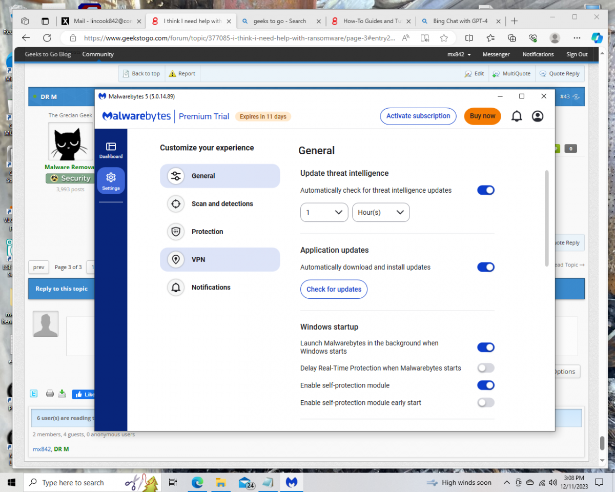Open the Malwarebytes Dashboard in the sidebar
Viewport: 615px width, 492px height.
(x=111, y=150)
